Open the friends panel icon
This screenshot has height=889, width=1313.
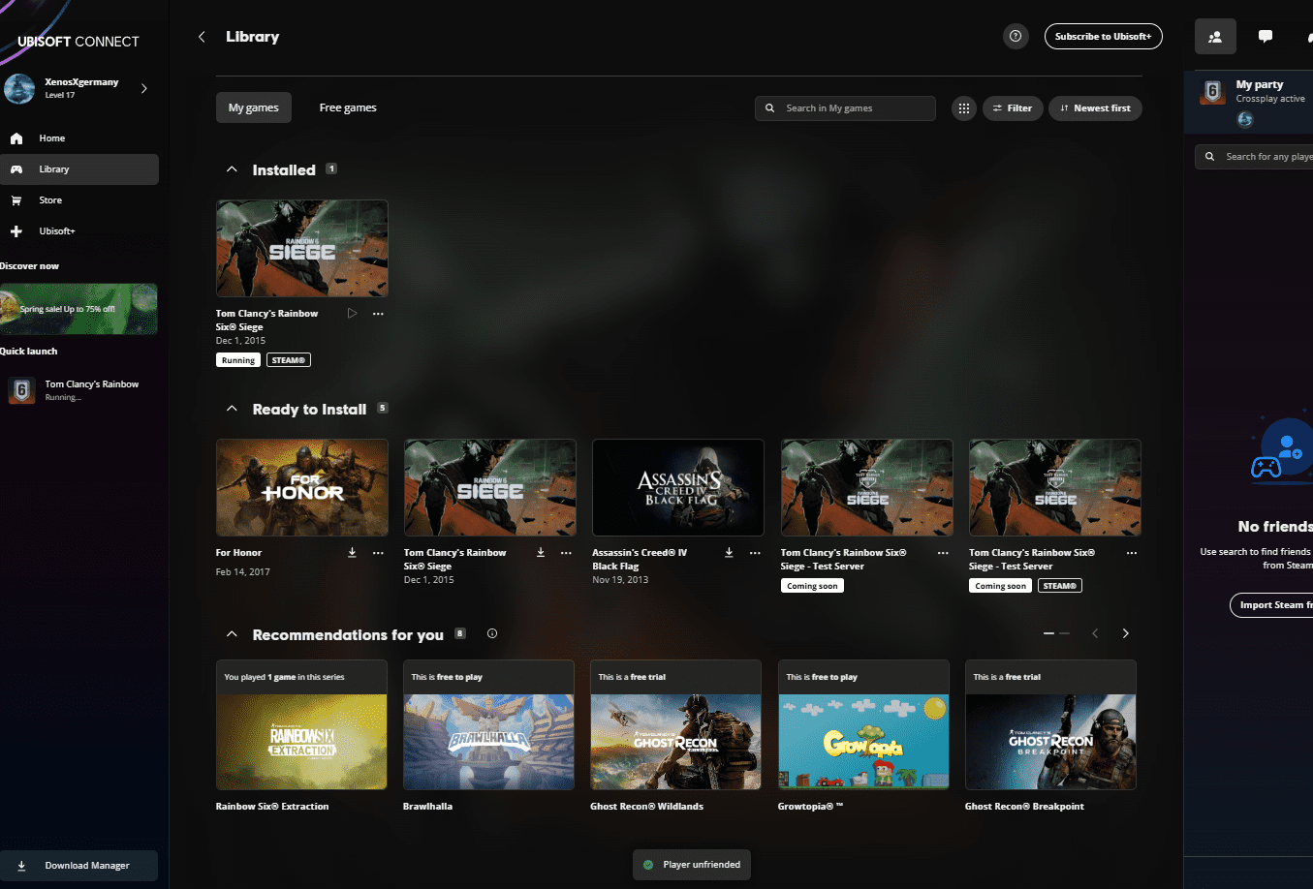[x=1215, y=37]
